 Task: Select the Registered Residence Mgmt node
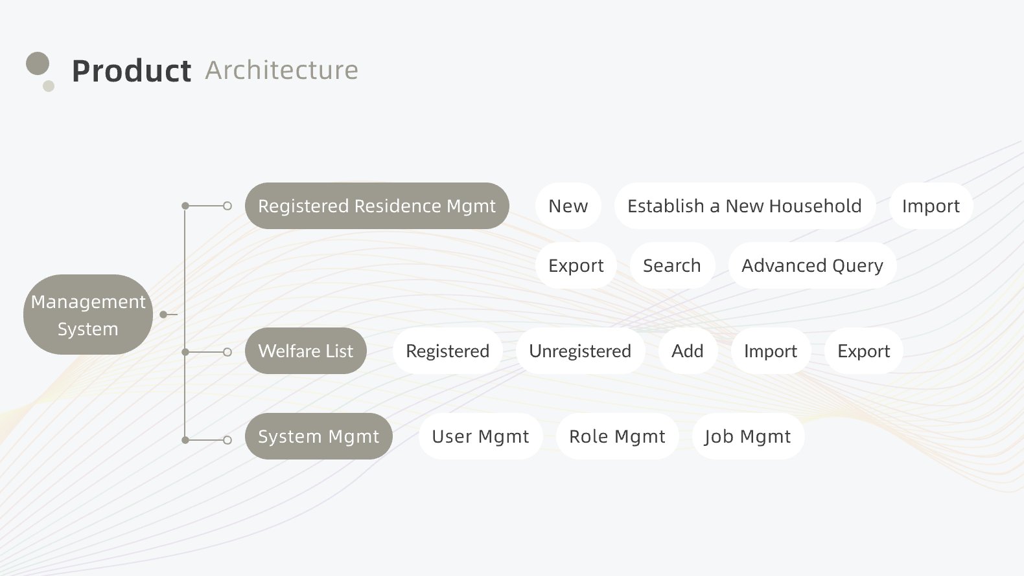coord(377,206)
